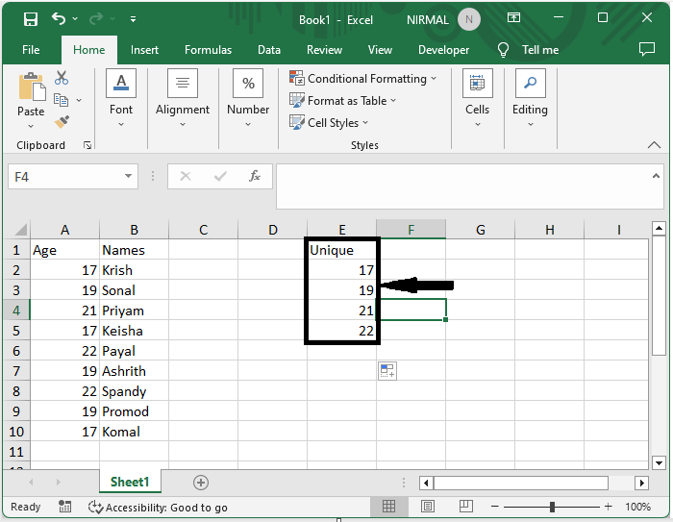Click inside the formula bar input
Viewport: 673px width, 522px height.
(x=463, y=186)
